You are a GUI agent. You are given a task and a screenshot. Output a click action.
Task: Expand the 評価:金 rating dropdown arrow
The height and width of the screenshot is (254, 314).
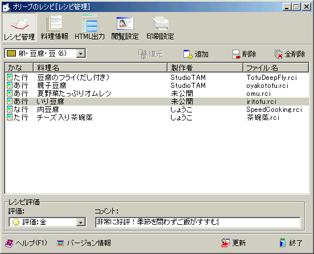81,222
